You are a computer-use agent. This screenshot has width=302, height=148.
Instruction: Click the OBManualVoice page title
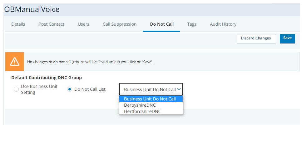[x=32, y=9]
